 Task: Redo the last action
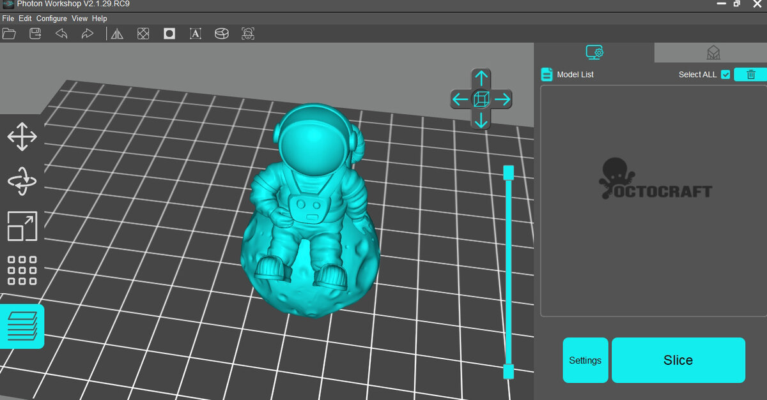point(88,33)
